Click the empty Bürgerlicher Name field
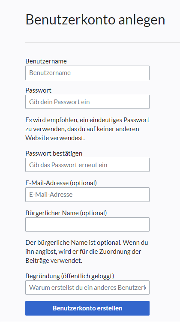Viewport: 180px width, 322px height. 87,224
